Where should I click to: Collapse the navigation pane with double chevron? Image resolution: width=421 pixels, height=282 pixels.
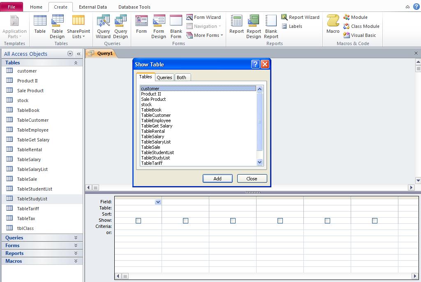[x=79, y=54]
